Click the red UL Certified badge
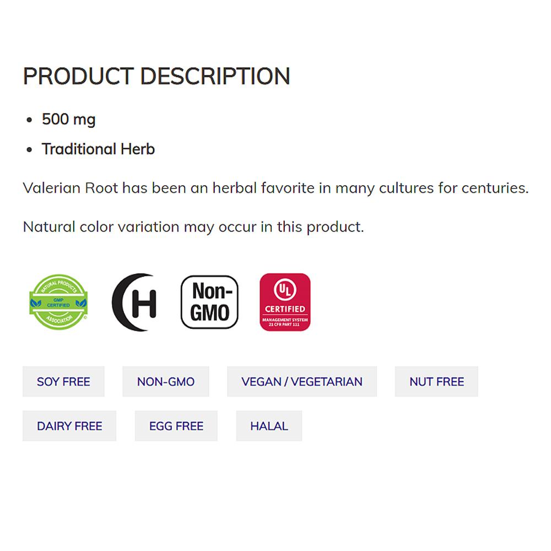Image resolution: width=551 pixels, height=551 pixels. point(285,302)
